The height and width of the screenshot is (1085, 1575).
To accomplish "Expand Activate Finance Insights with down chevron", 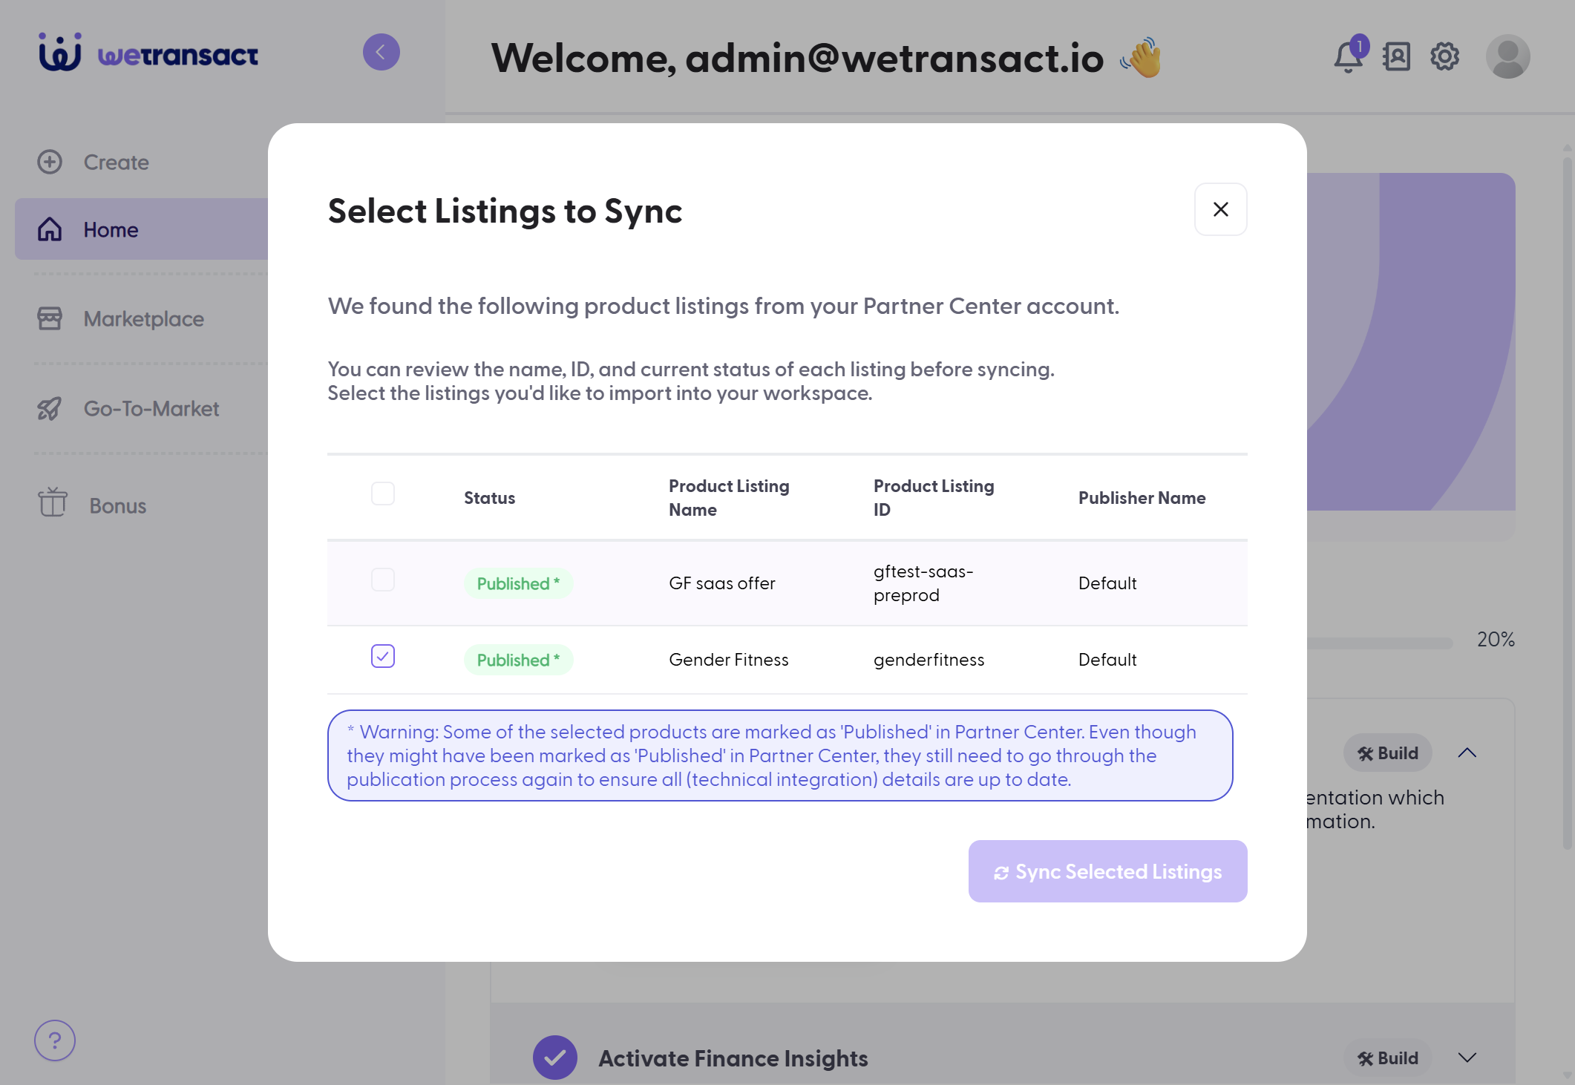I will coord(1467,1058).
